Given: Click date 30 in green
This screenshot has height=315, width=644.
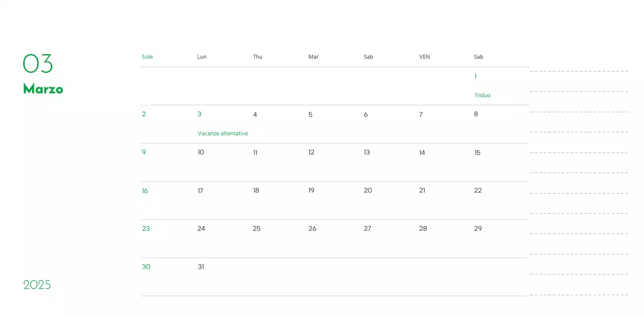Looking at the screenshot, I should tap(146, 267).
